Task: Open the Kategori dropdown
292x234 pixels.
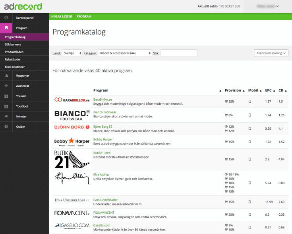Action: point(125,53)
